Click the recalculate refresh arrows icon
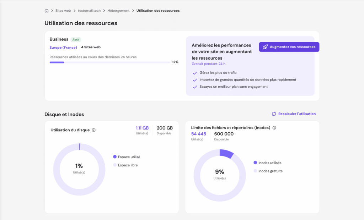The image size is (364, 220). coord(274,114)
